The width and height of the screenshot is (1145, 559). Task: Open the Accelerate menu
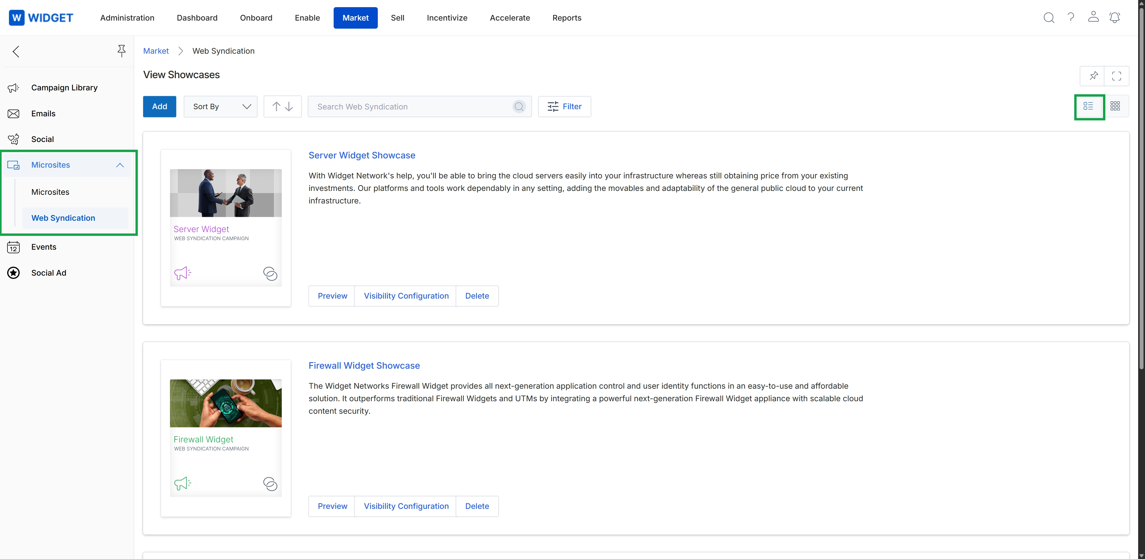pos(510,18)
